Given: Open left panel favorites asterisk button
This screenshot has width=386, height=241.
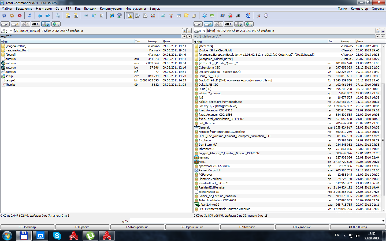Looking at the screenshot, I should (x=184, y=36).
